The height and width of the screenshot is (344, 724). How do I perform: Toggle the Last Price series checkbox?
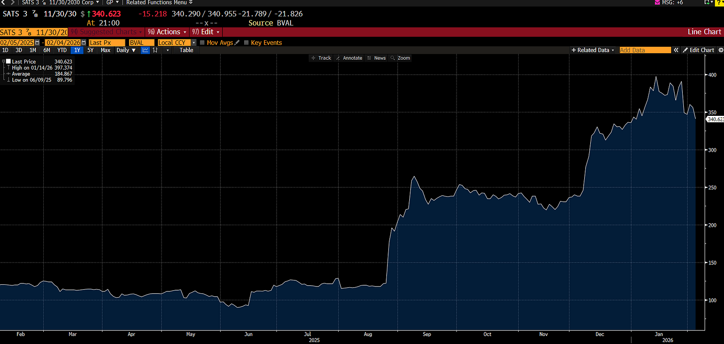click(8, 62)
